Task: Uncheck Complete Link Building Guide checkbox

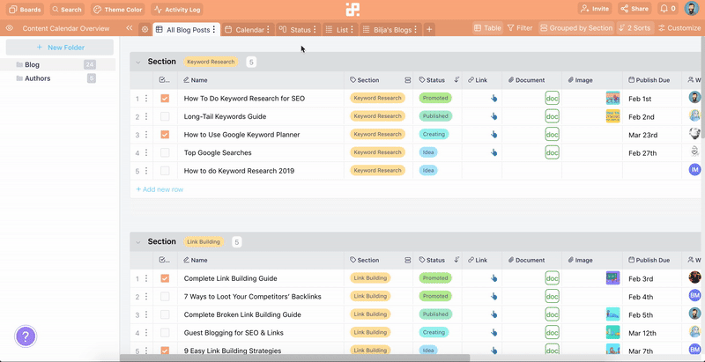Action: point(165,278)
